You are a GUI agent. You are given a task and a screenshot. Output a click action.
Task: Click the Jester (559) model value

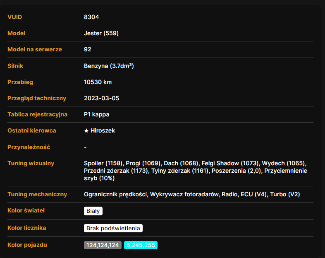click(101, 33)
